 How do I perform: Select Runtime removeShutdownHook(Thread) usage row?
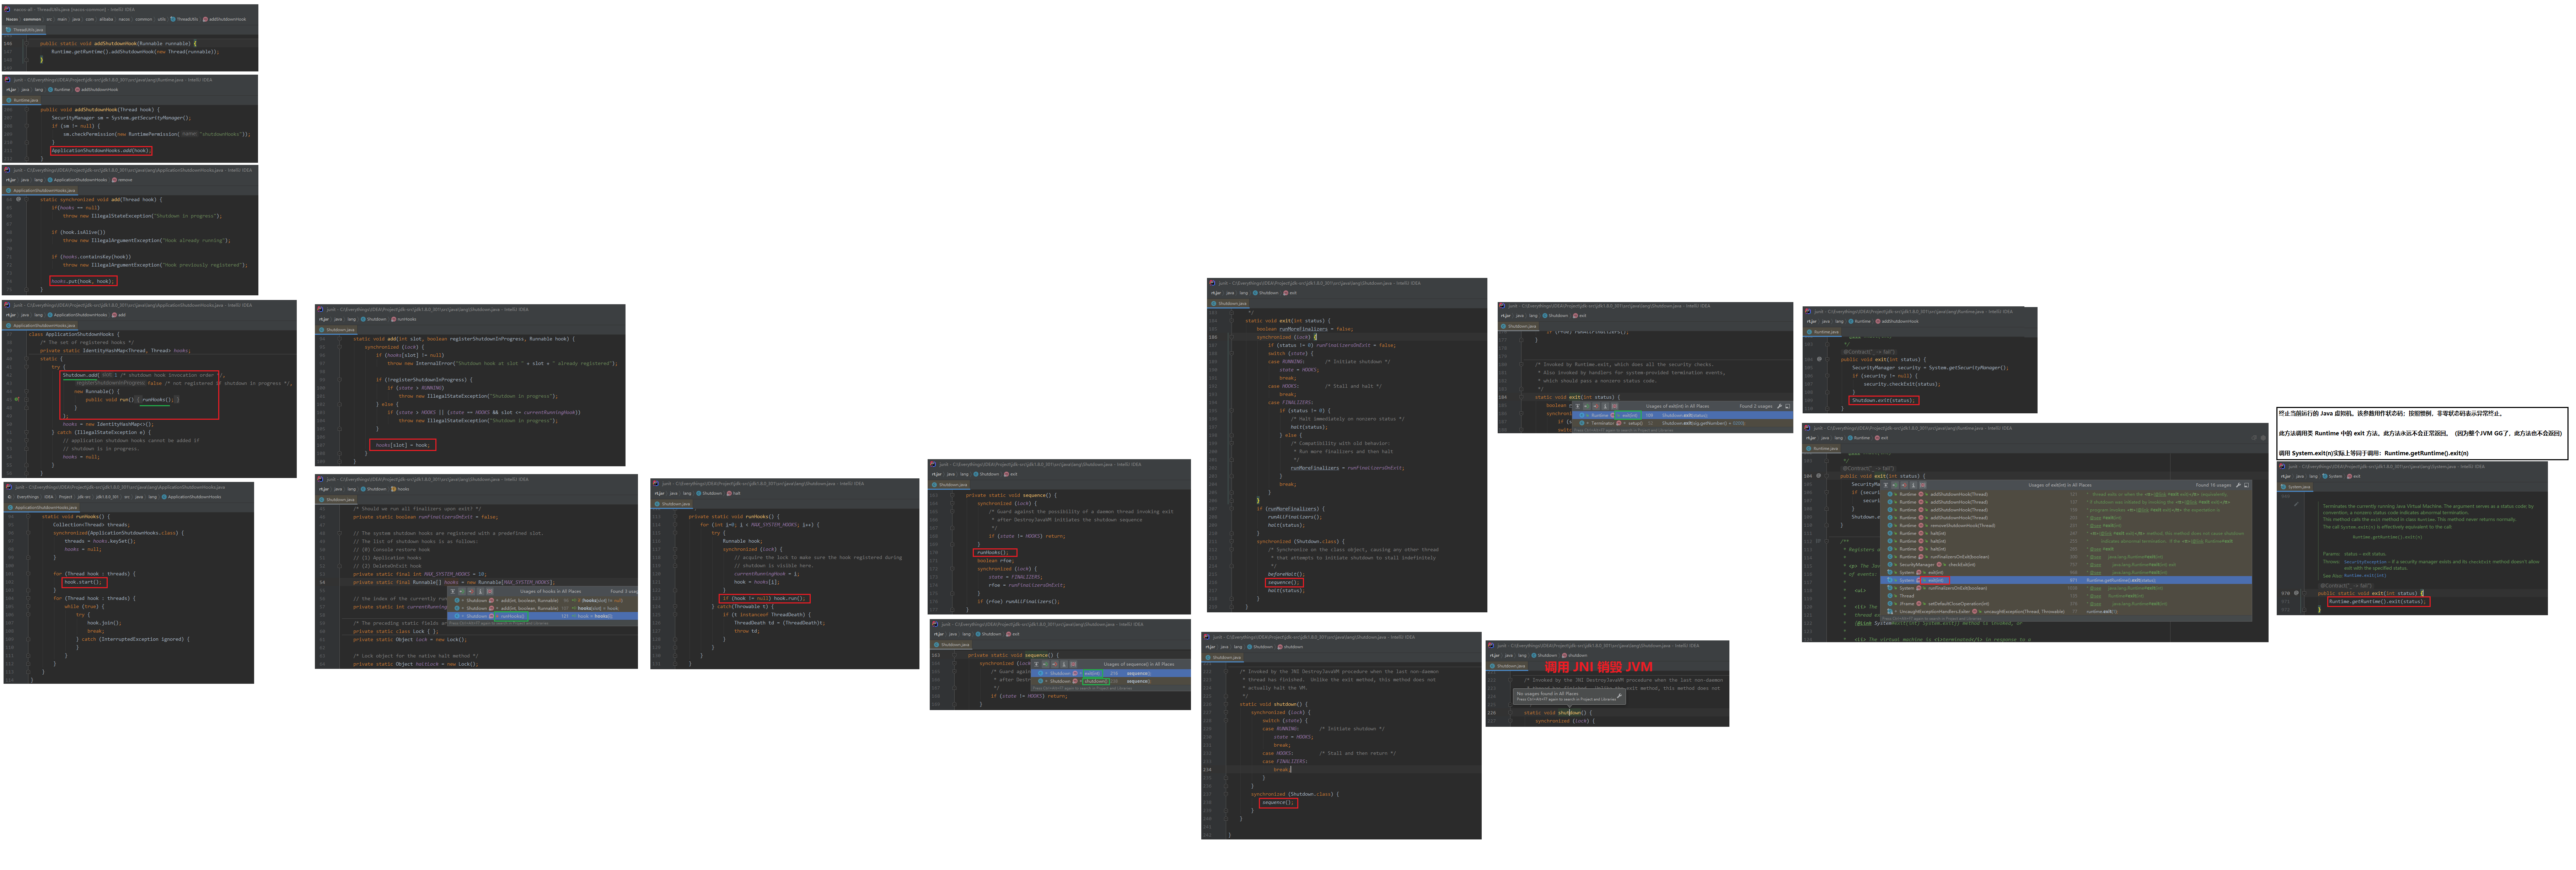tap(2066, 526)
